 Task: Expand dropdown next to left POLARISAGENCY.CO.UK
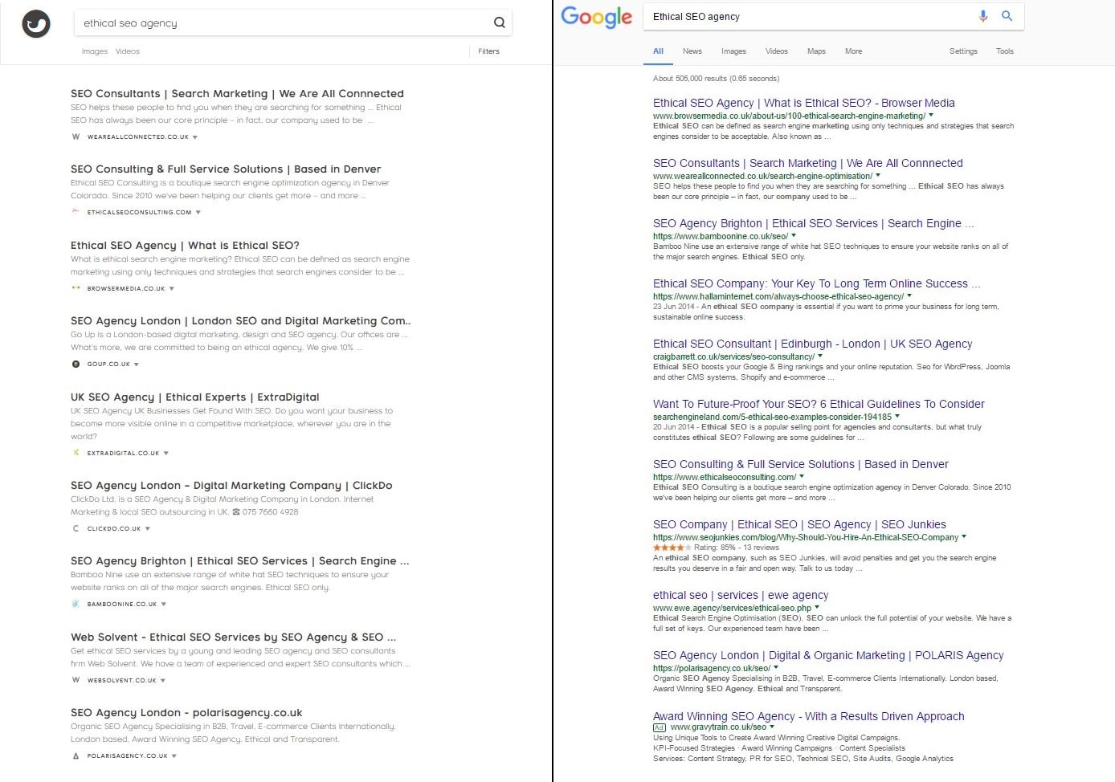click(174, 756)
